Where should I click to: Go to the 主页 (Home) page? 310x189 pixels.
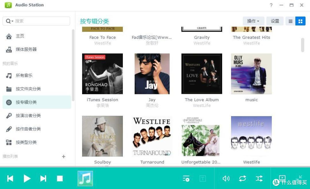(20, 36)
